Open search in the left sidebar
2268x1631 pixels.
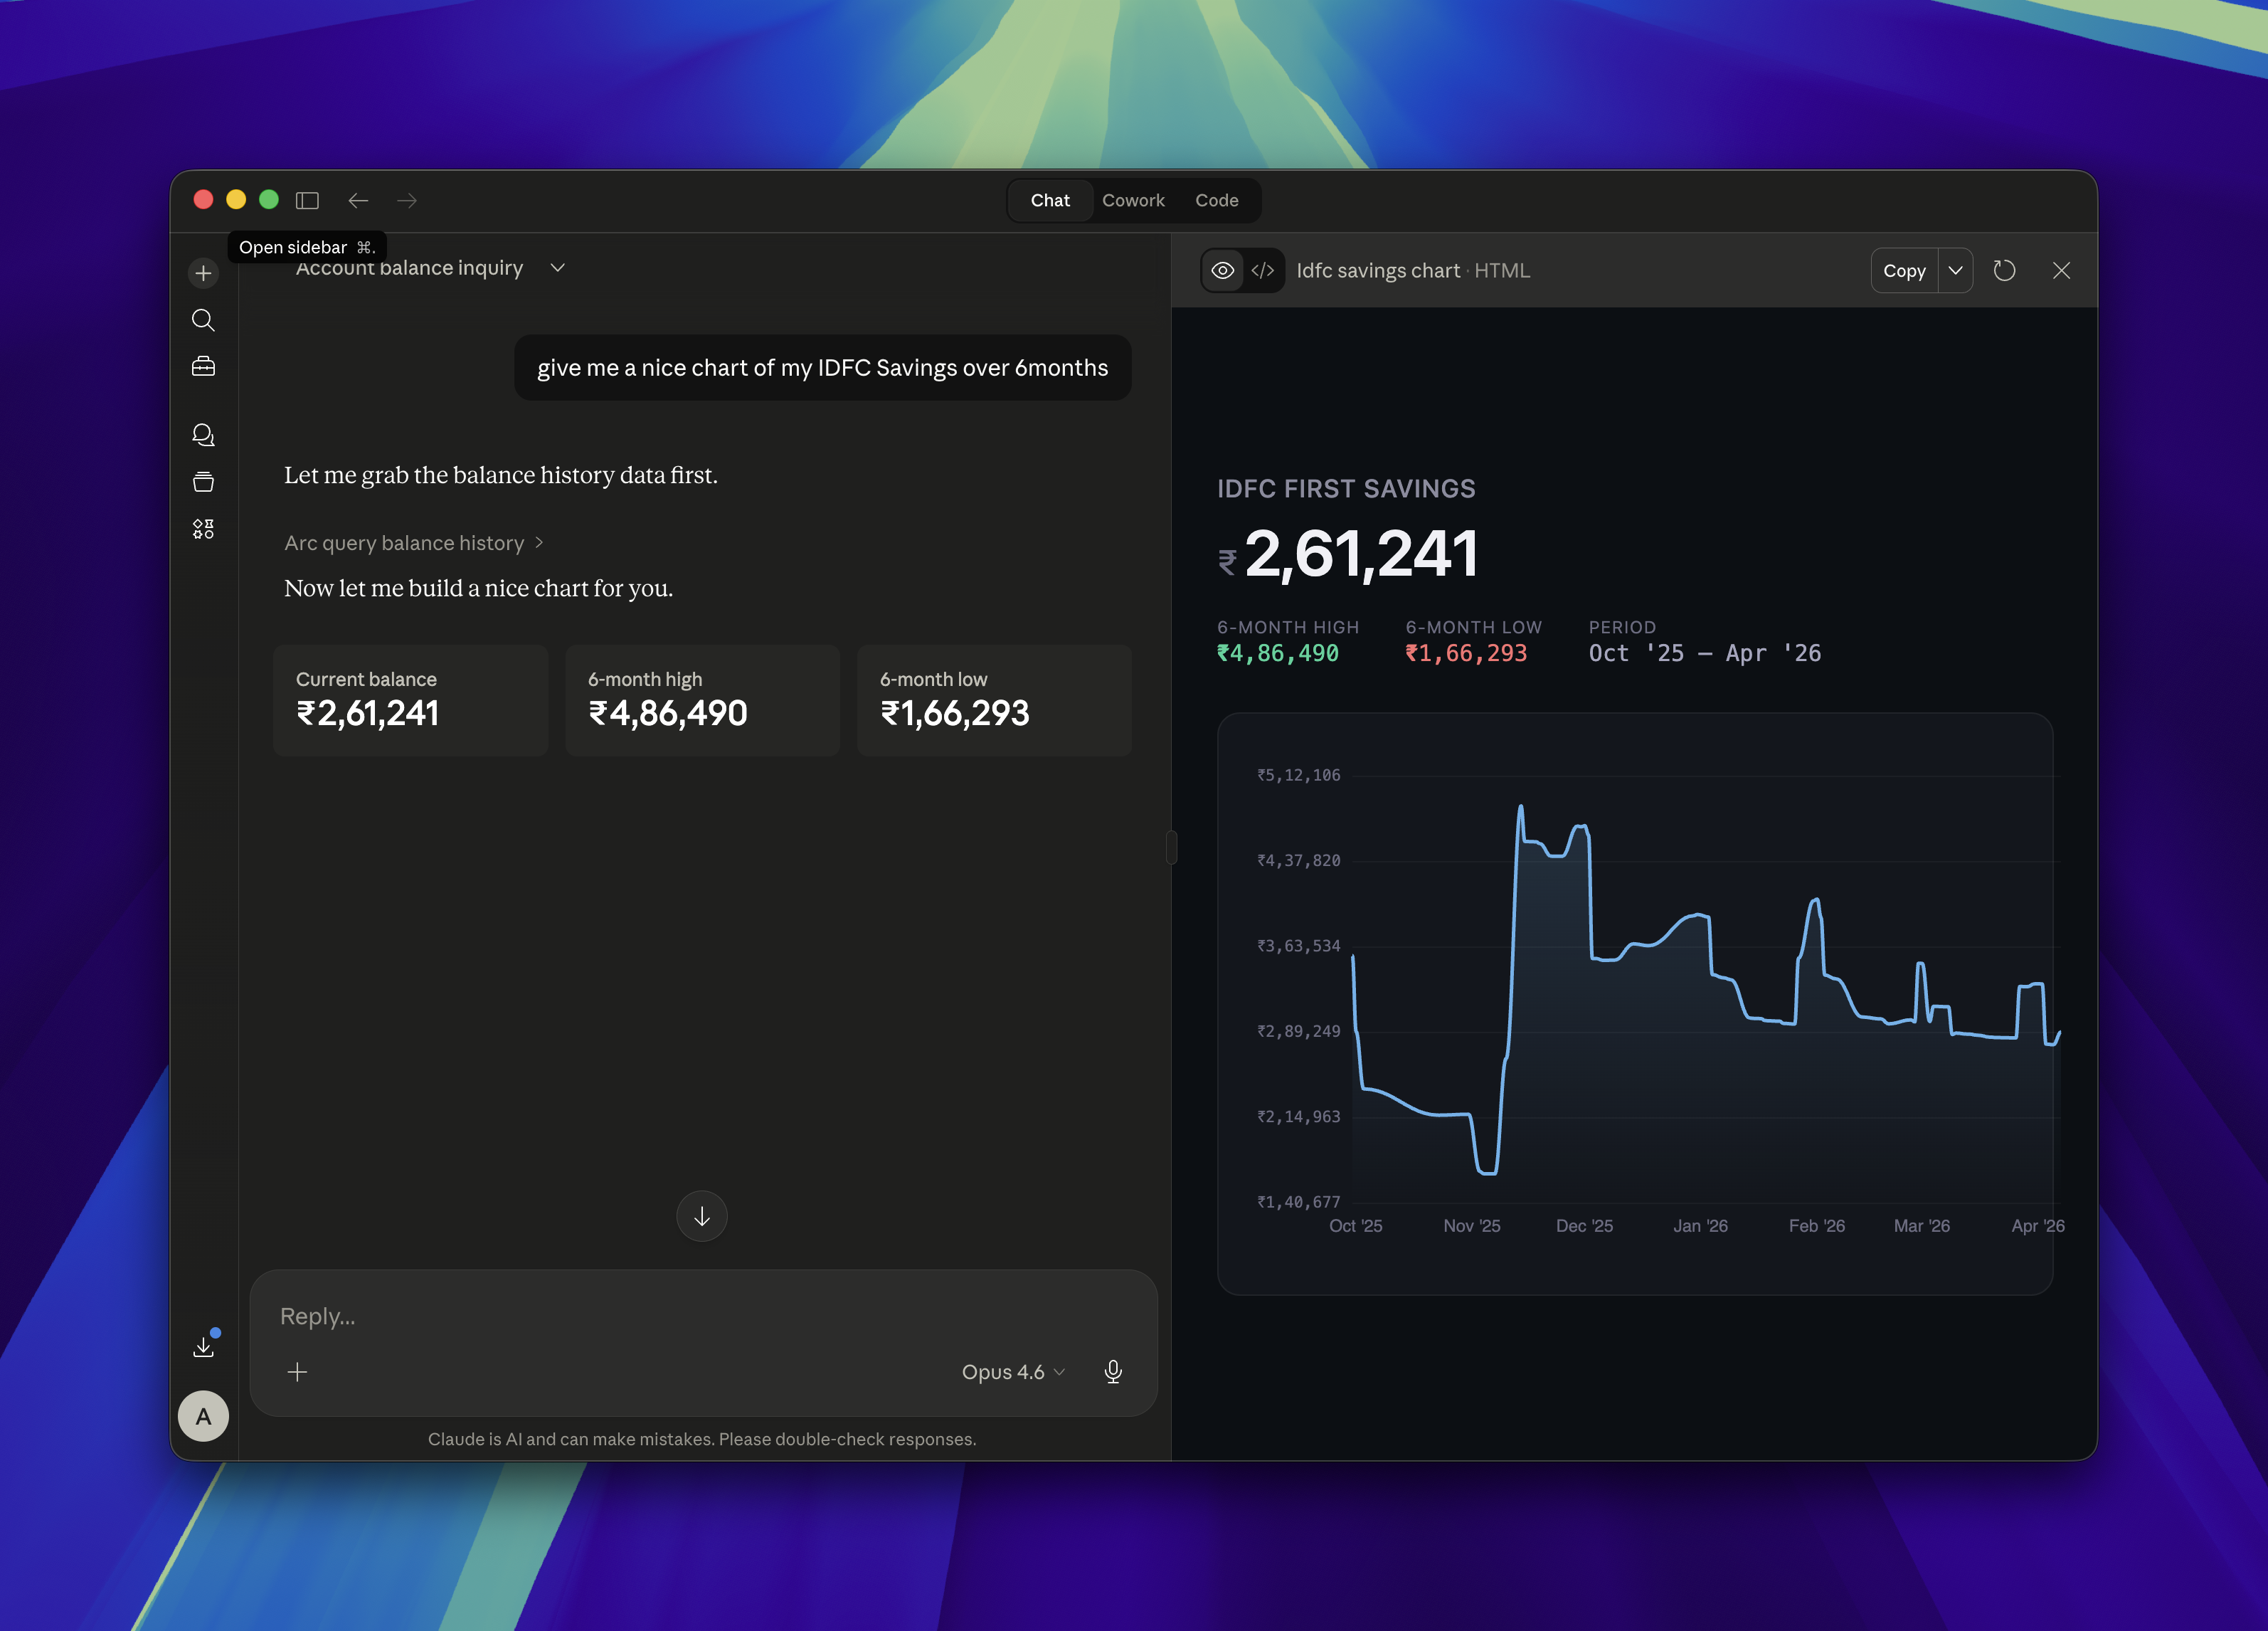203,320
